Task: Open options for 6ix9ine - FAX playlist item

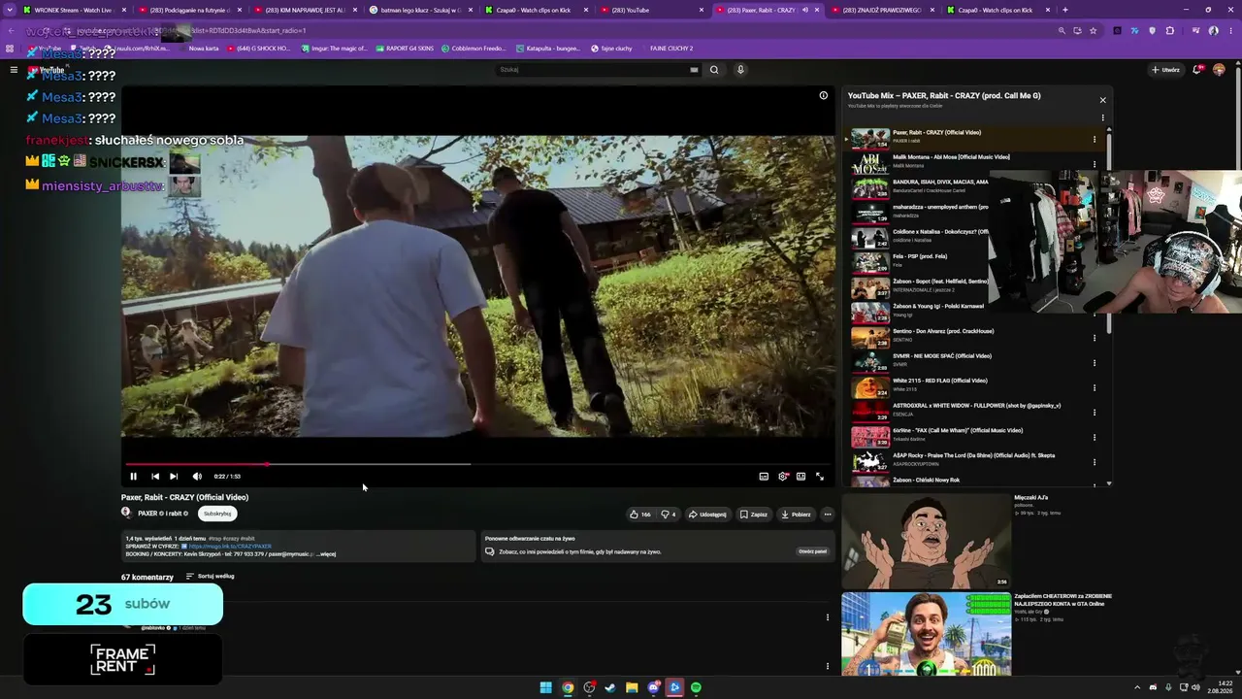Action: tap(1095, 437)
